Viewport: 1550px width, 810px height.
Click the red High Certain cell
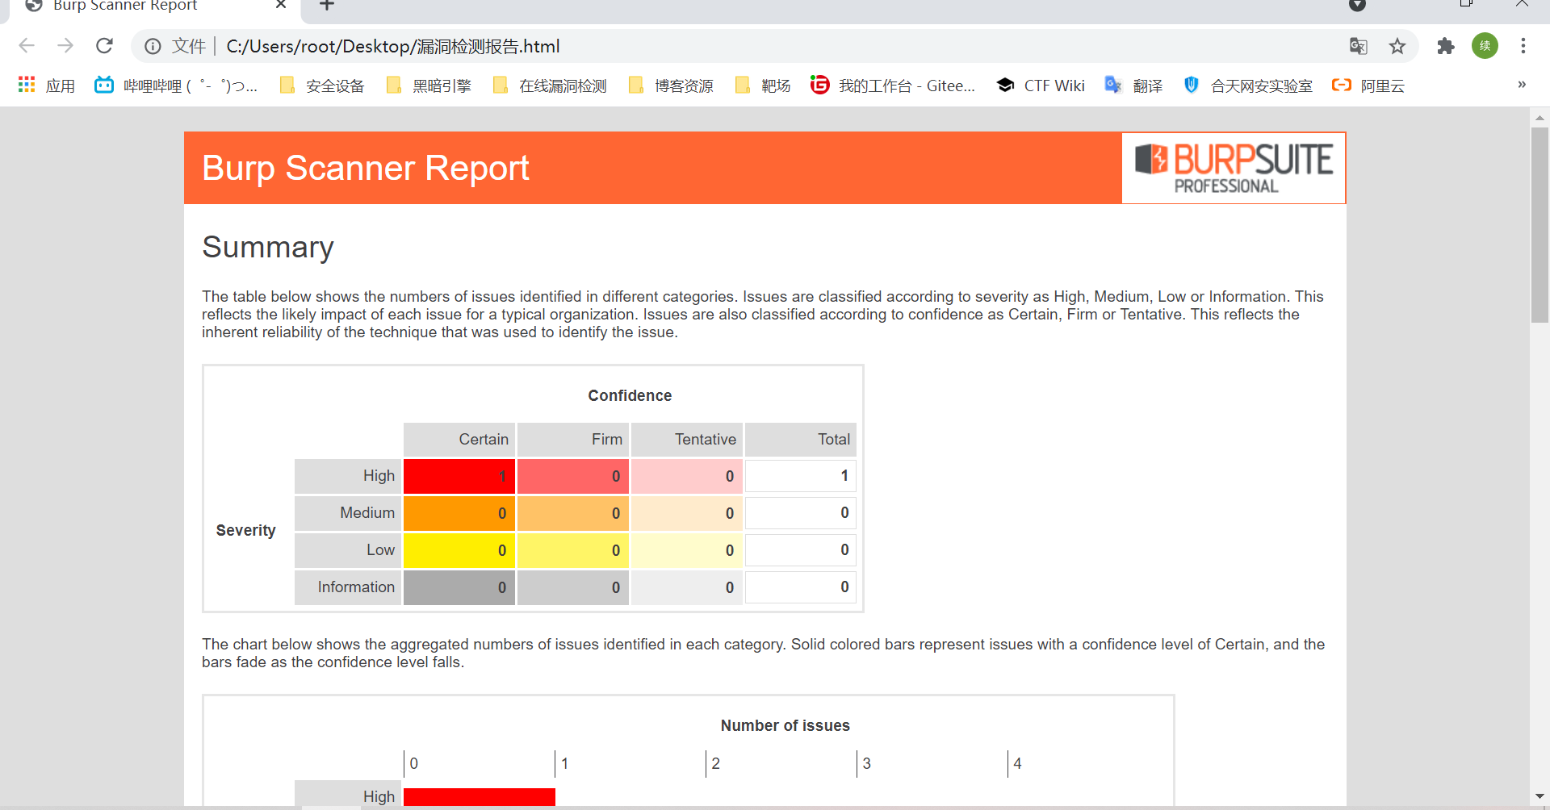pos(459,476)
